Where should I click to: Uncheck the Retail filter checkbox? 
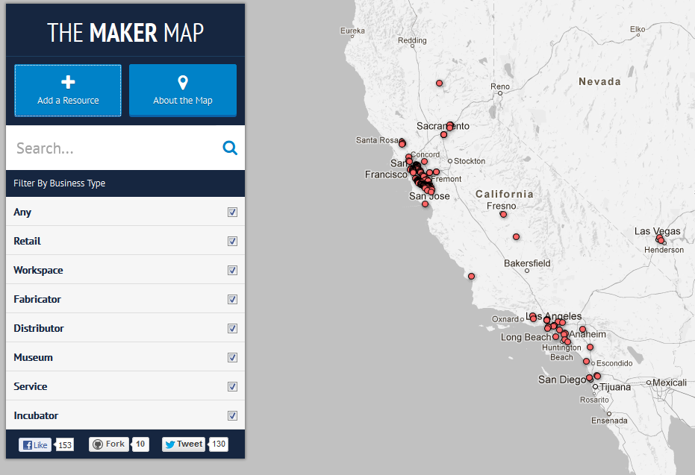pyautogui.click(x=232, y=241)
